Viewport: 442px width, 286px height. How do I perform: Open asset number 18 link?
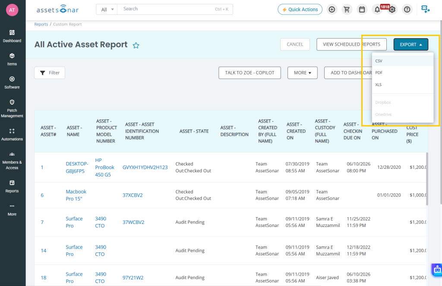pos(44,277)
